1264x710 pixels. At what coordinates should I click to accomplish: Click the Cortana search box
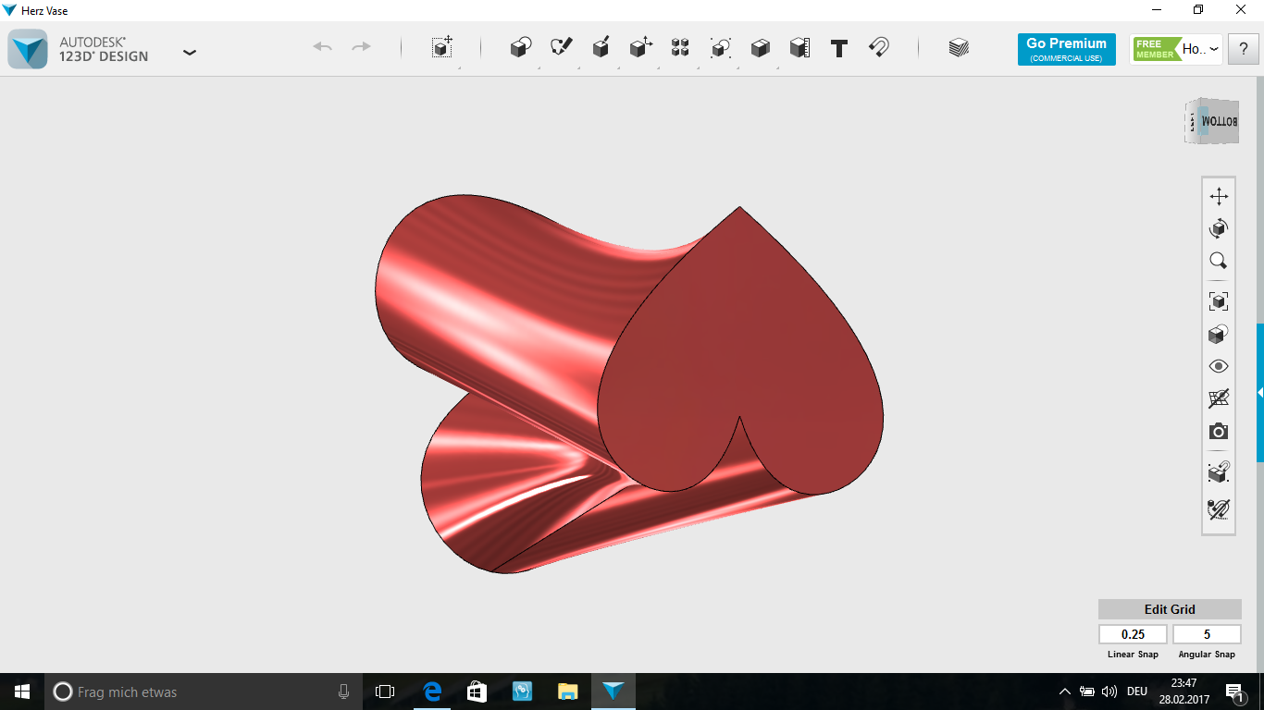click(202, 692)
